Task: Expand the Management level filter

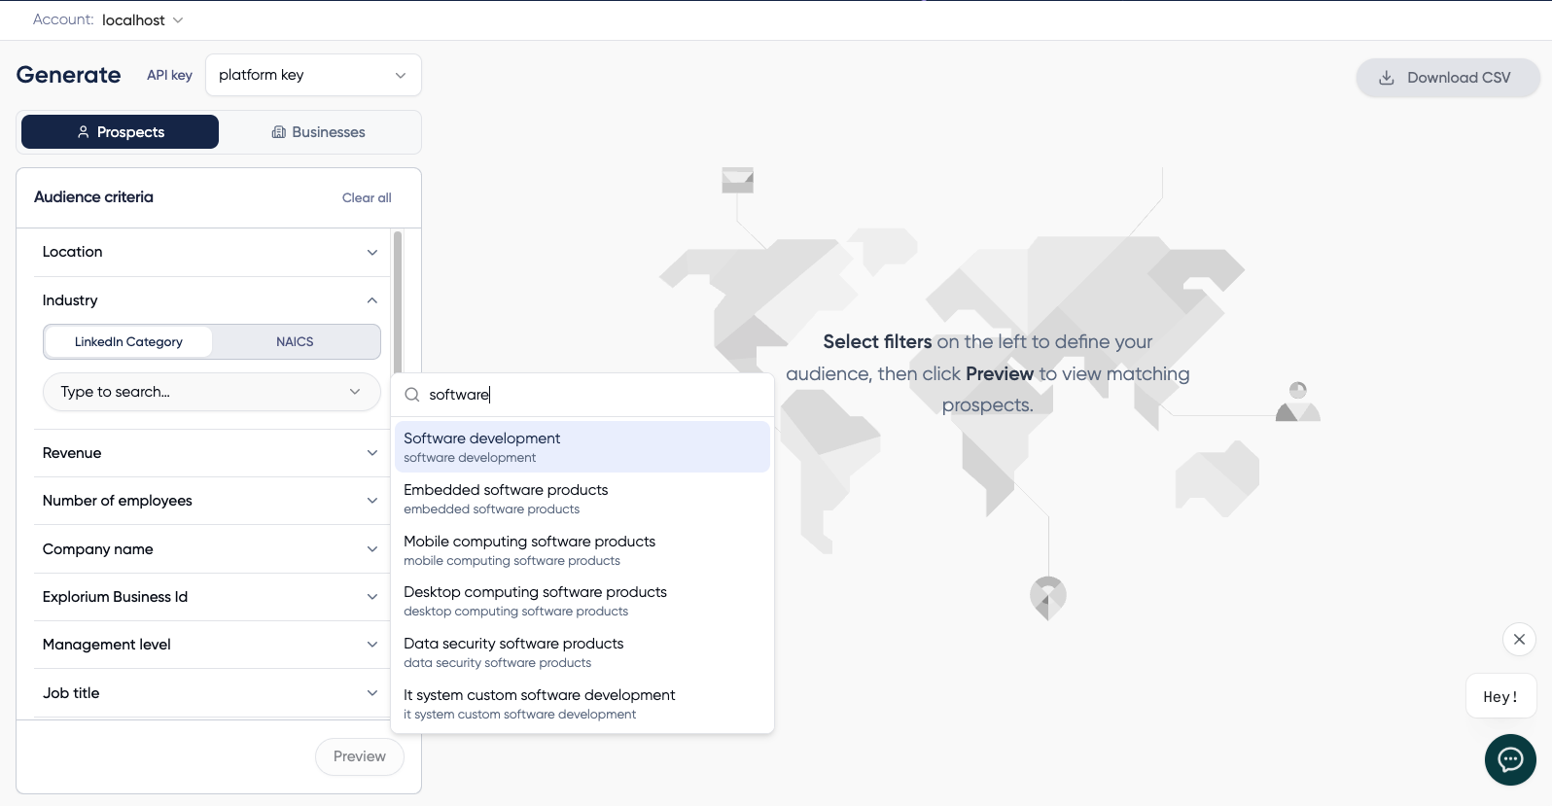Action: click(210, 645)
